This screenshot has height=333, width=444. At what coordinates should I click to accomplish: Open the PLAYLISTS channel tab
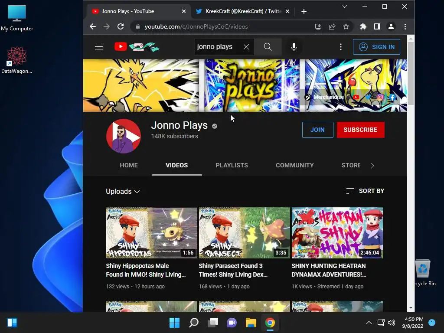232,165
